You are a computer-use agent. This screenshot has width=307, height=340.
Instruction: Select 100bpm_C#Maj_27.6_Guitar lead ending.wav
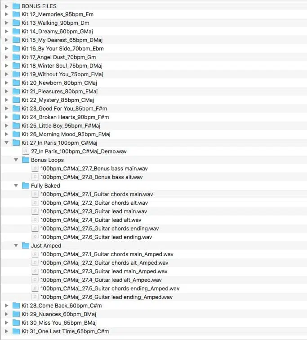[96, 237]
